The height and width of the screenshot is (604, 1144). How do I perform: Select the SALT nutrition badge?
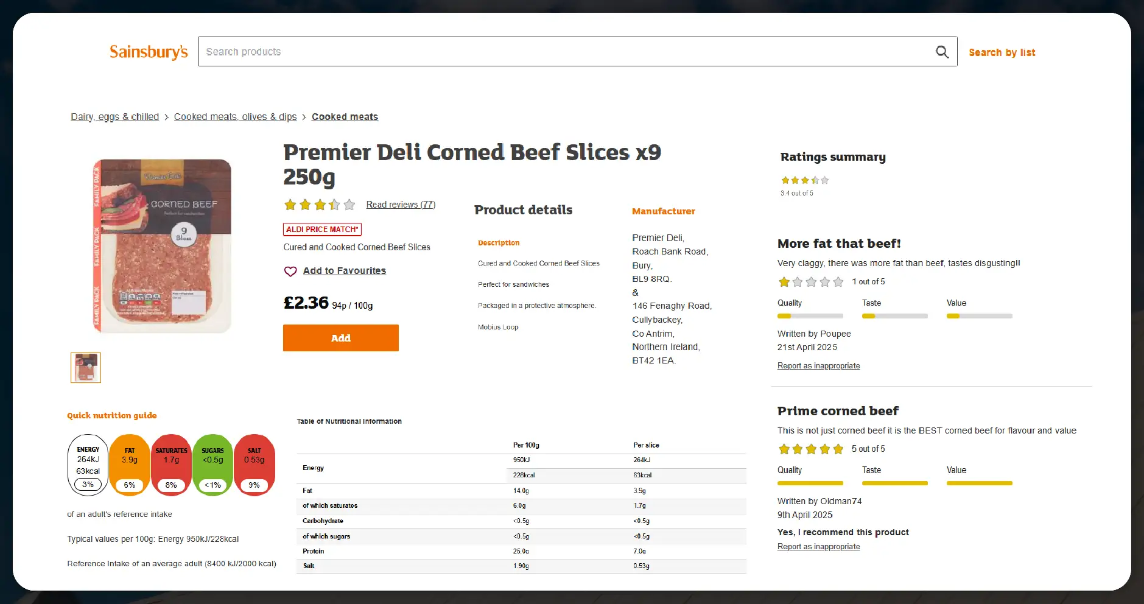pyautogui.click(x=254, y=465)
